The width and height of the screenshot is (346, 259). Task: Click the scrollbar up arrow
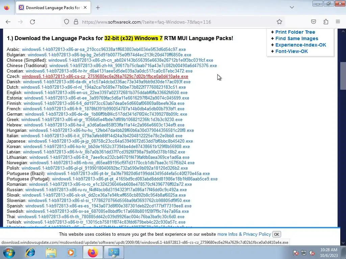pyautogui.click(x=343, y=31)
